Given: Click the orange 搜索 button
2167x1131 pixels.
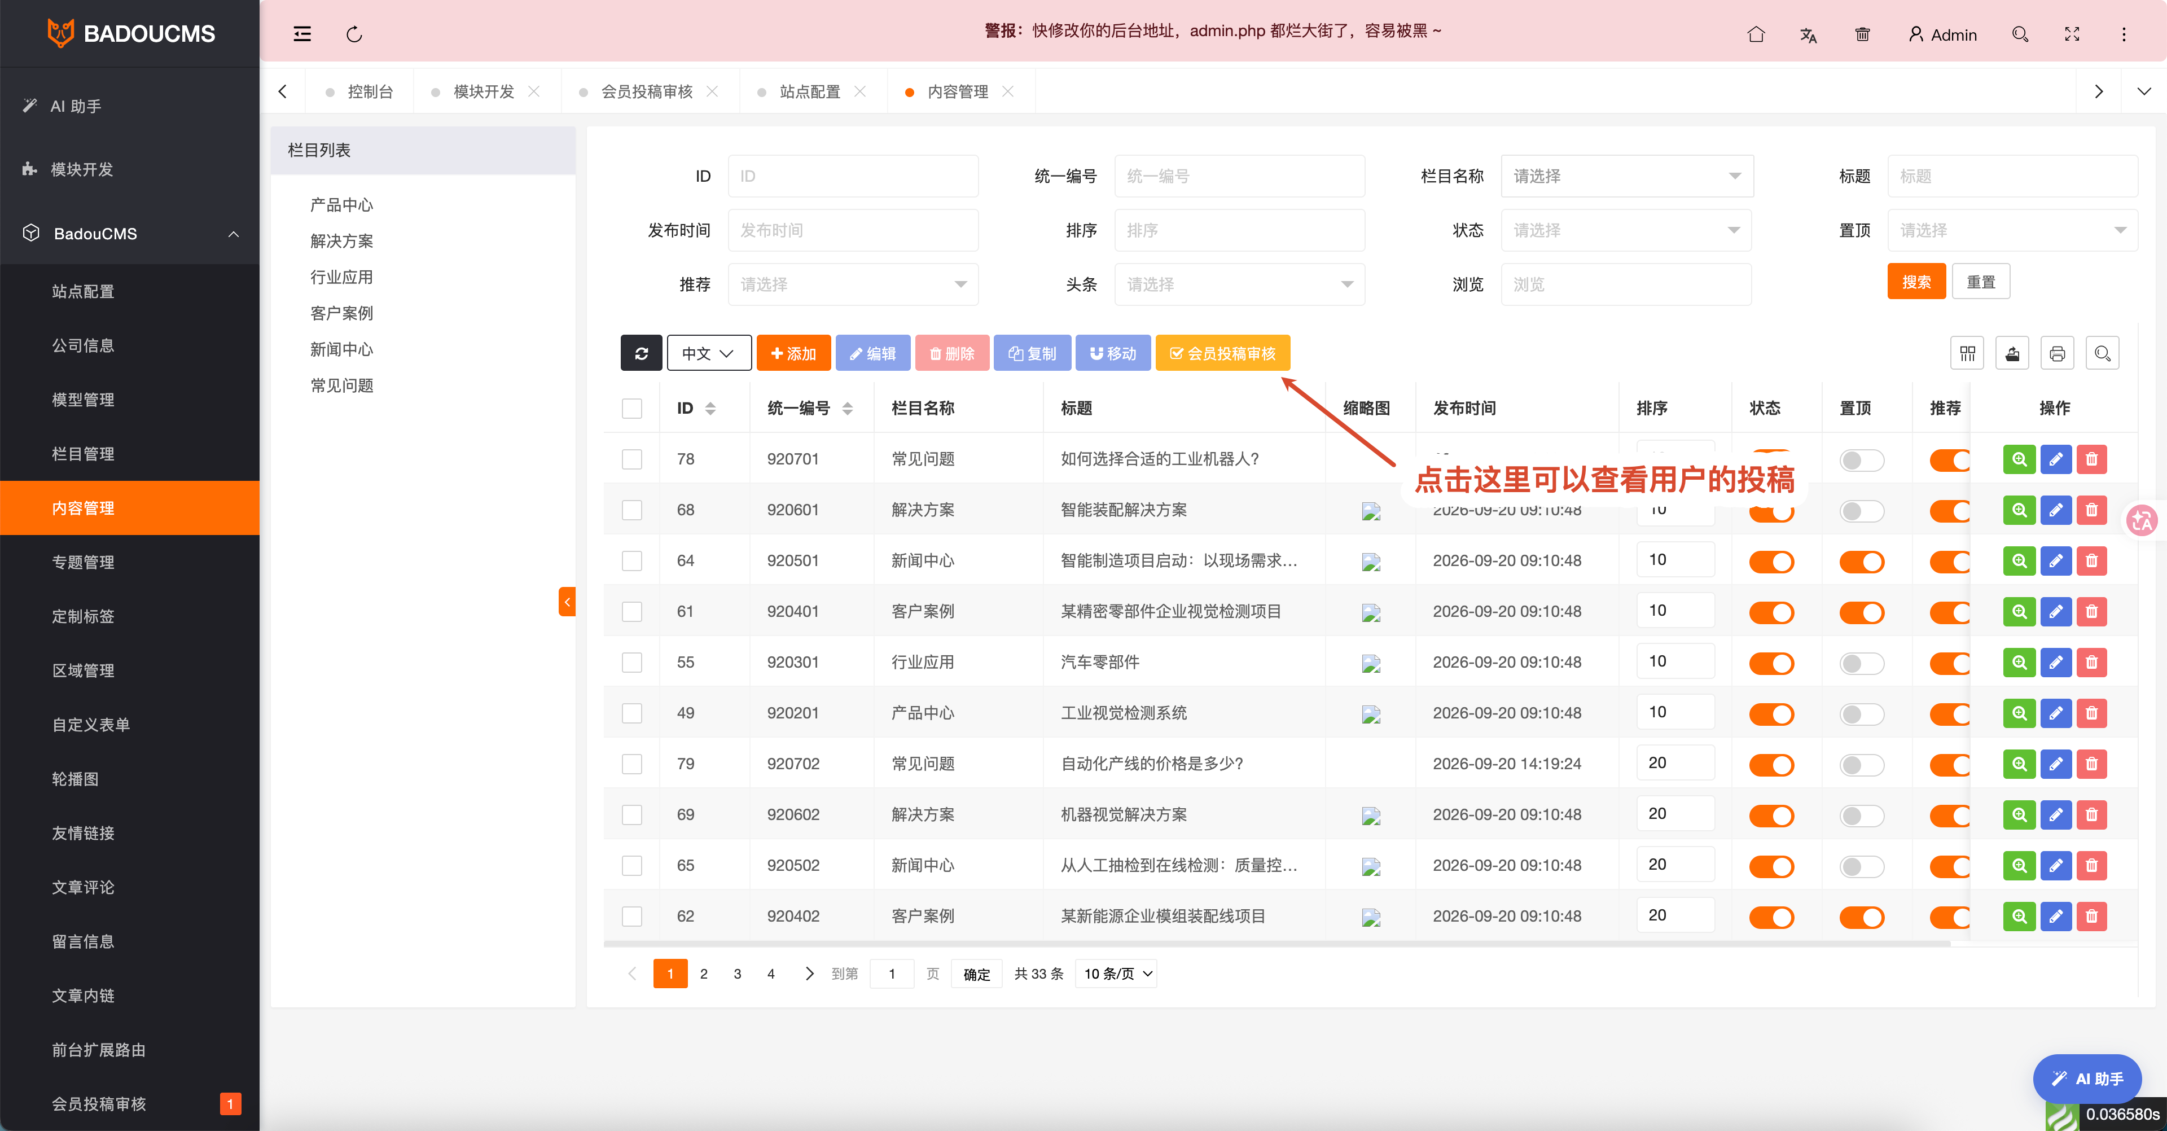Looking at the screenshot, I should 1916,282.
